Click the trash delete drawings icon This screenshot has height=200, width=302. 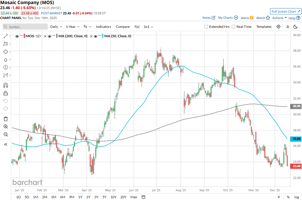tap(6, 119)
